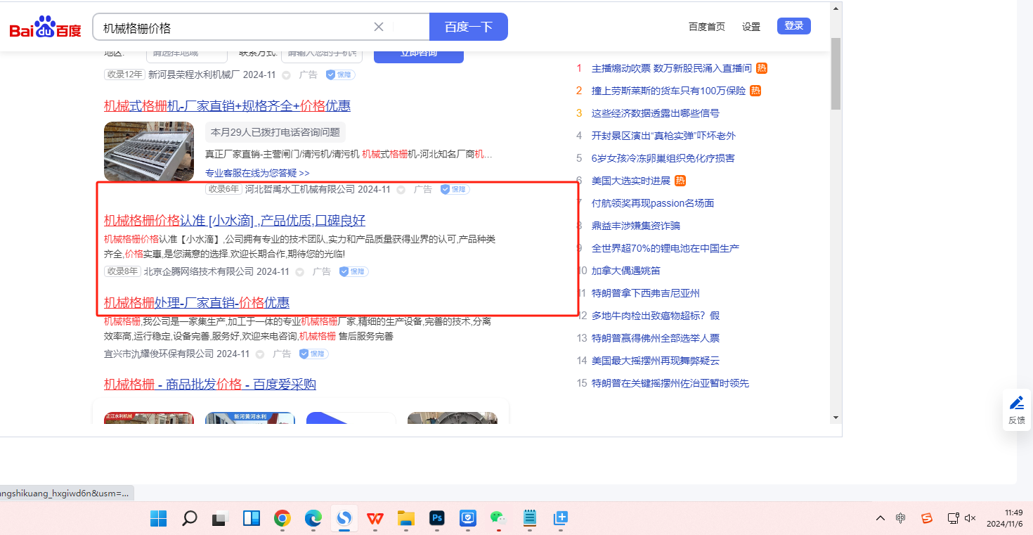Click the 反馈 feedback pencil icon
This screenshot has width=1033, height=535.
tap(1016, 404)
